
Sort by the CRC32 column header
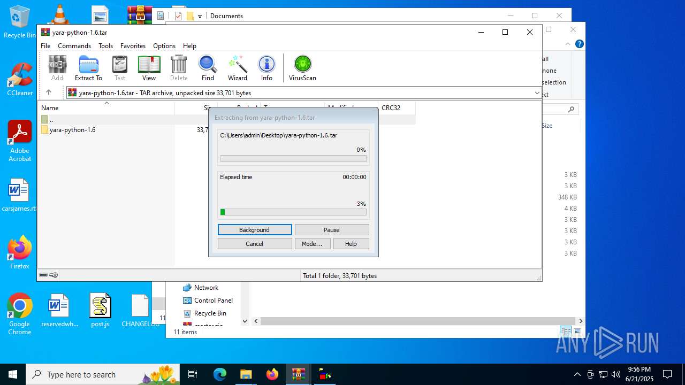tap(397, 108)
